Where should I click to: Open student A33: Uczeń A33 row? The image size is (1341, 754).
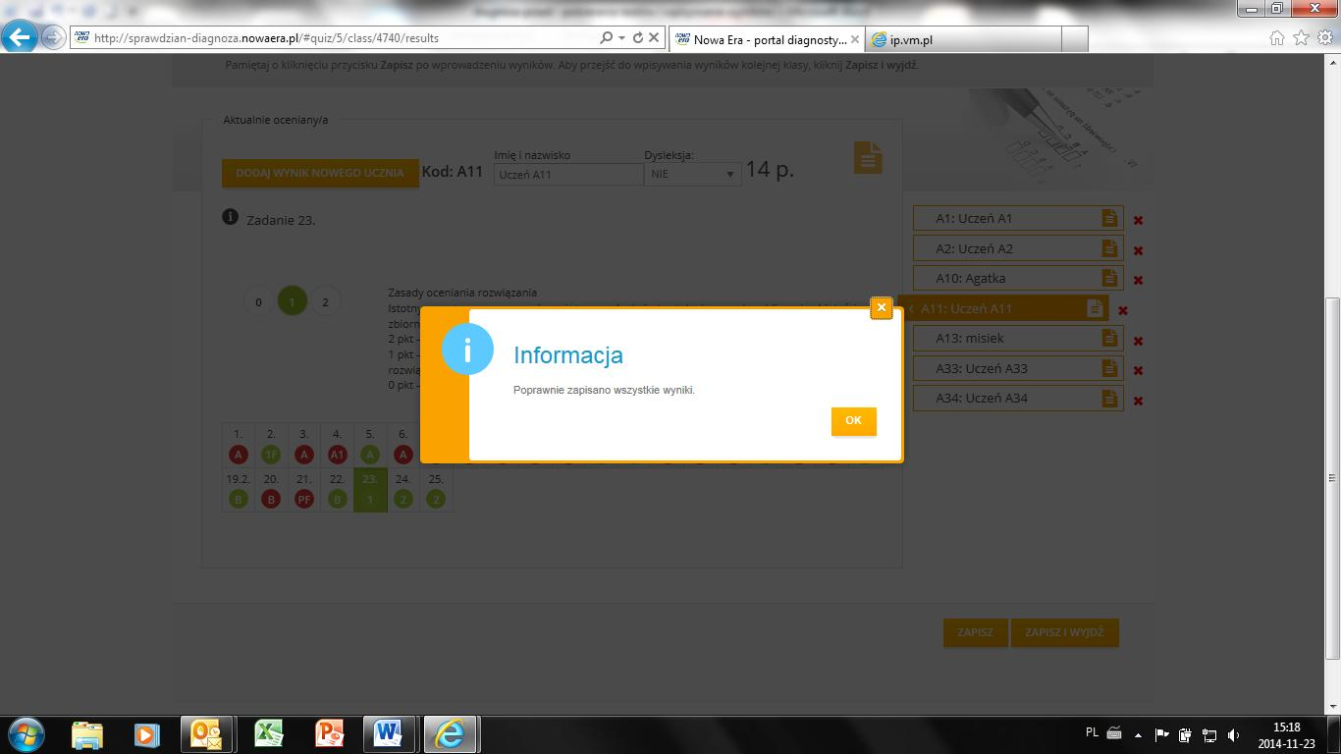click(1018, 368)
